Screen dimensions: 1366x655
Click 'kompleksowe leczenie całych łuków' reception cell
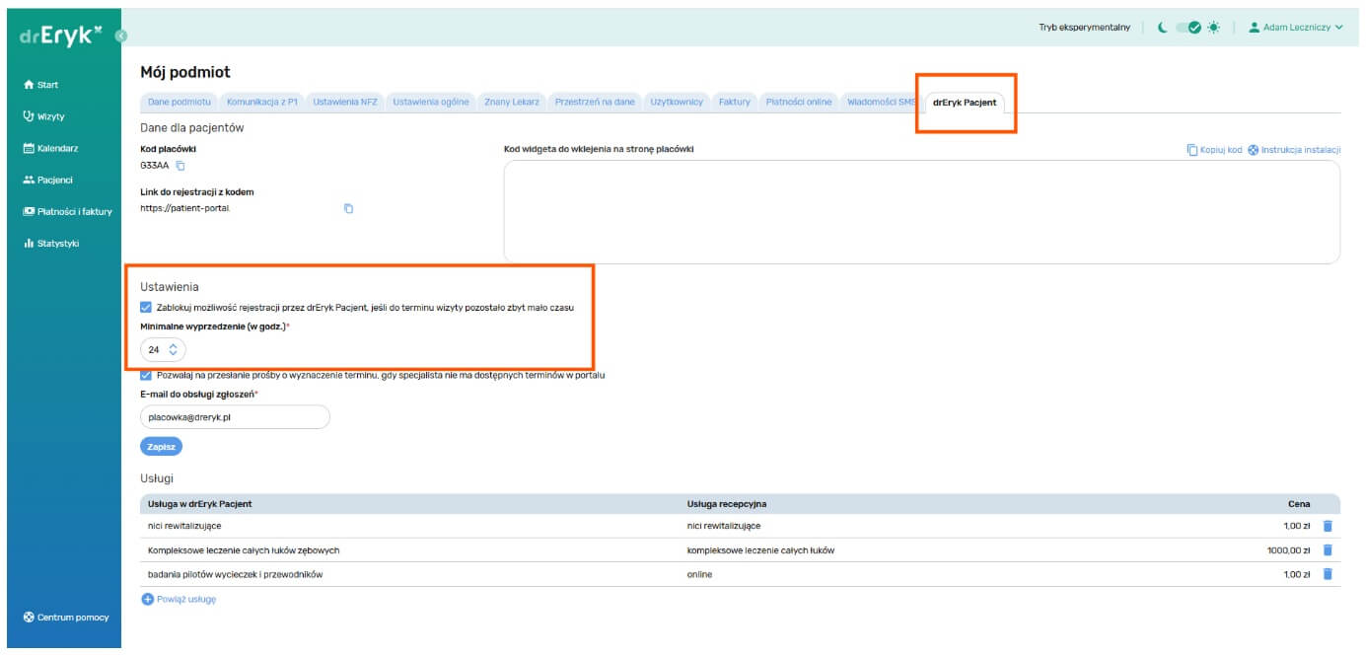pos(760,550)
